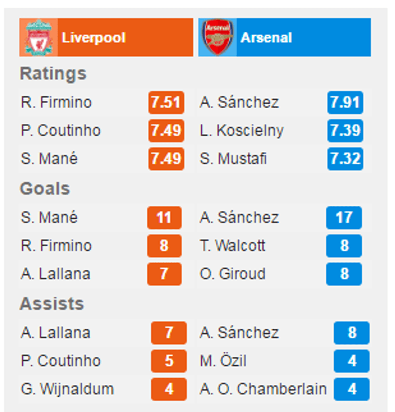Click the Arsenal club crest
Image resolution: width=395 pixels, height=412 pixels.
pyautogui.click(x=217, y=37)
